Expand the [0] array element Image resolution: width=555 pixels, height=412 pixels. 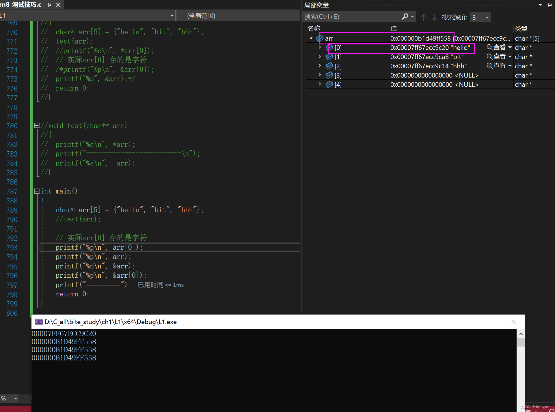click(320, 47)
